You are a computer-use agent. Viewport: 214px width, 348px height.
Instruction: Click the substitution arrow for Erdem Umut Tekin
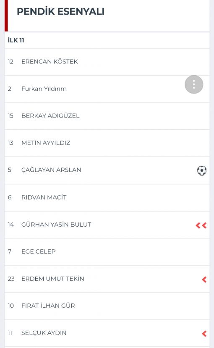point(204,280)
